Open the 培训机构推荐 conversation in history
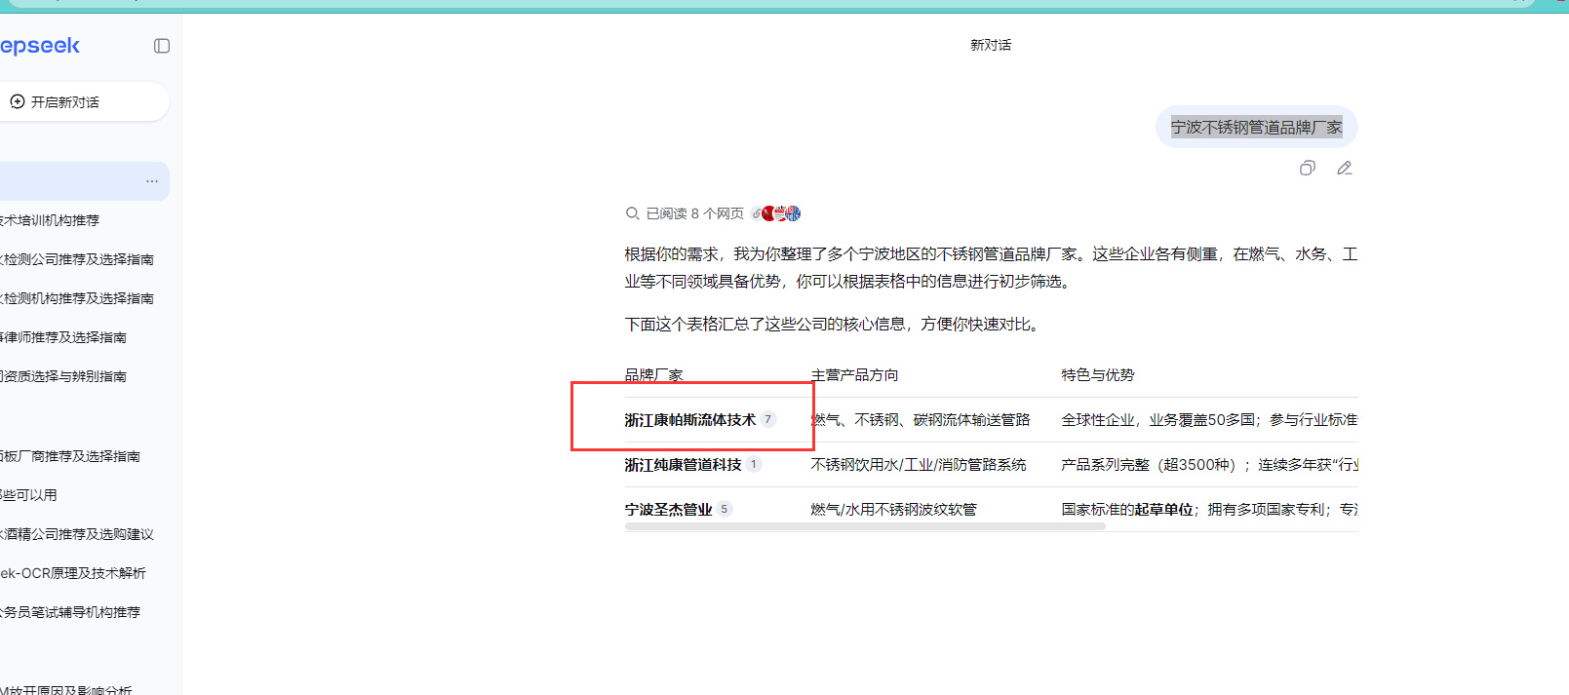 pyautogui.click(x=51, y=220)
